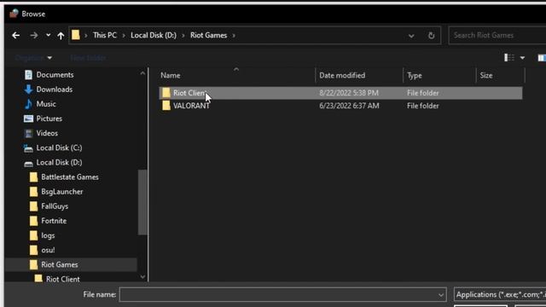The height and width of the screenshot is (307, 546).
Task: Click the folder icon in address bar
Action: point(76,35)
